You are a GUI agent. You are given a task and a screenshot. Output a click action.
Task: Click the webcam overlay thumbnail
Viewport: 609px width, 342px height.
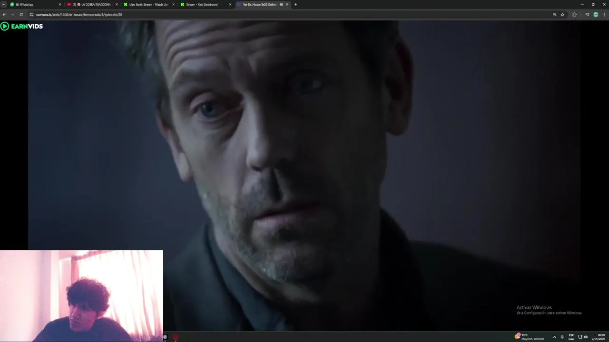pos(81,295)
